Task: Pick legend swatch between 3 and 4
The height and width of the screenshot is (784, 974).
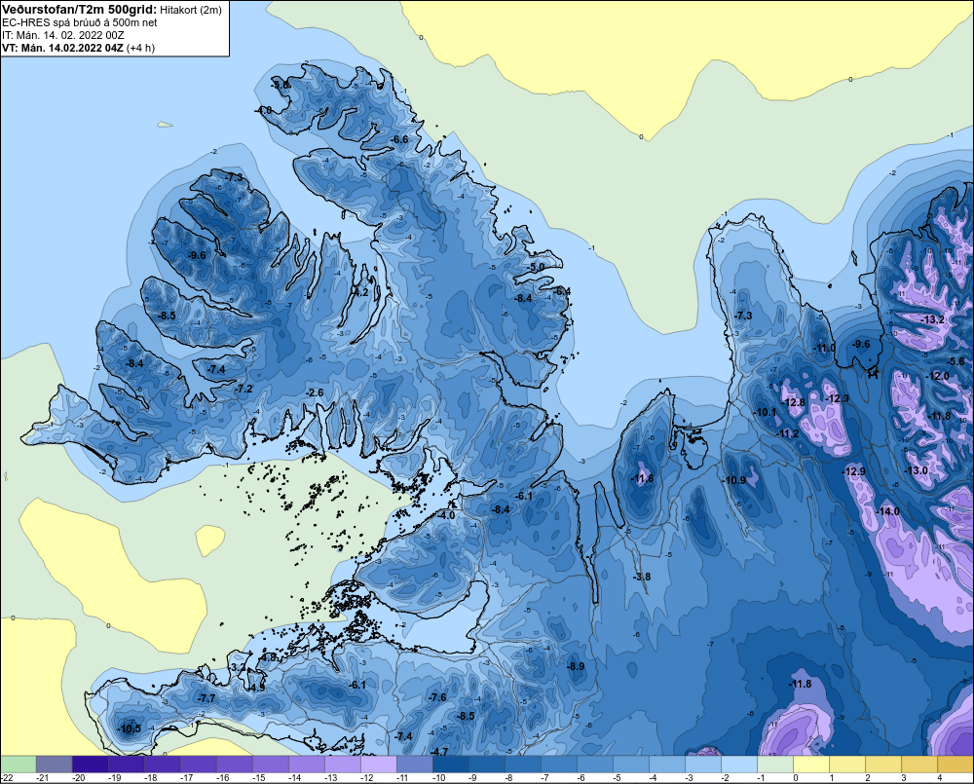Action: (x=920, y=765)
